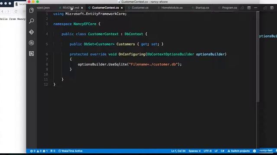Open the Source Control git icon
This screenshot has height=155, width=277.
32,32
